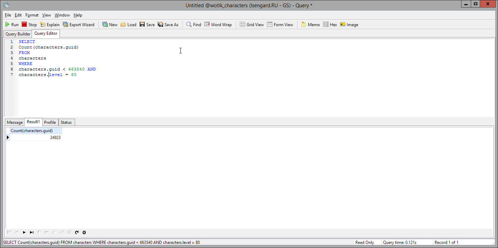Click the Explain toolbar button
498x248 pixels.
click(x=50, y=24)
